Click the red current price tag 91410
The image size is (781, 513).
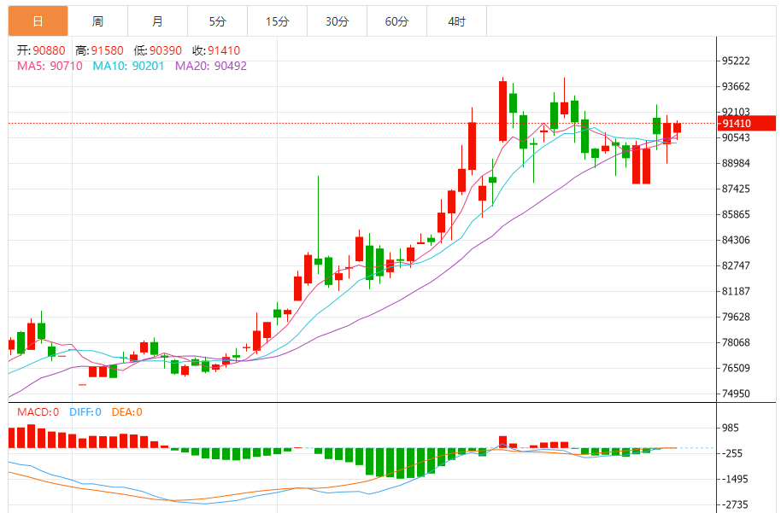click(747, 124)
